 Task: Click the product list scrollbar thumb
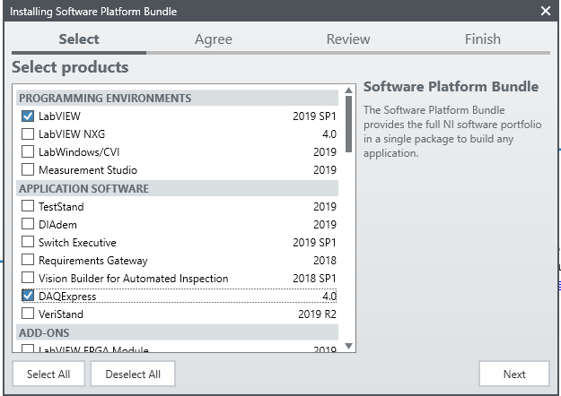pyautogui.click(x=349, y=124)
